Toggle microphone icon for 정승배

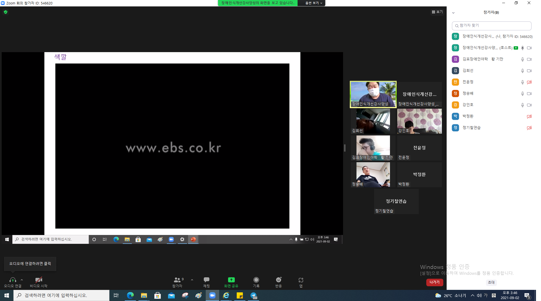[x=523, y=94]
